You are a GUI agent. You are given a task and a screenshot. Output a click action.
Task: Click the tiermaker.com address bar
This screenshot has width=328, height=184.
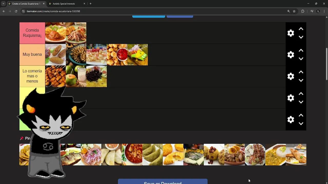pos(154,11)
